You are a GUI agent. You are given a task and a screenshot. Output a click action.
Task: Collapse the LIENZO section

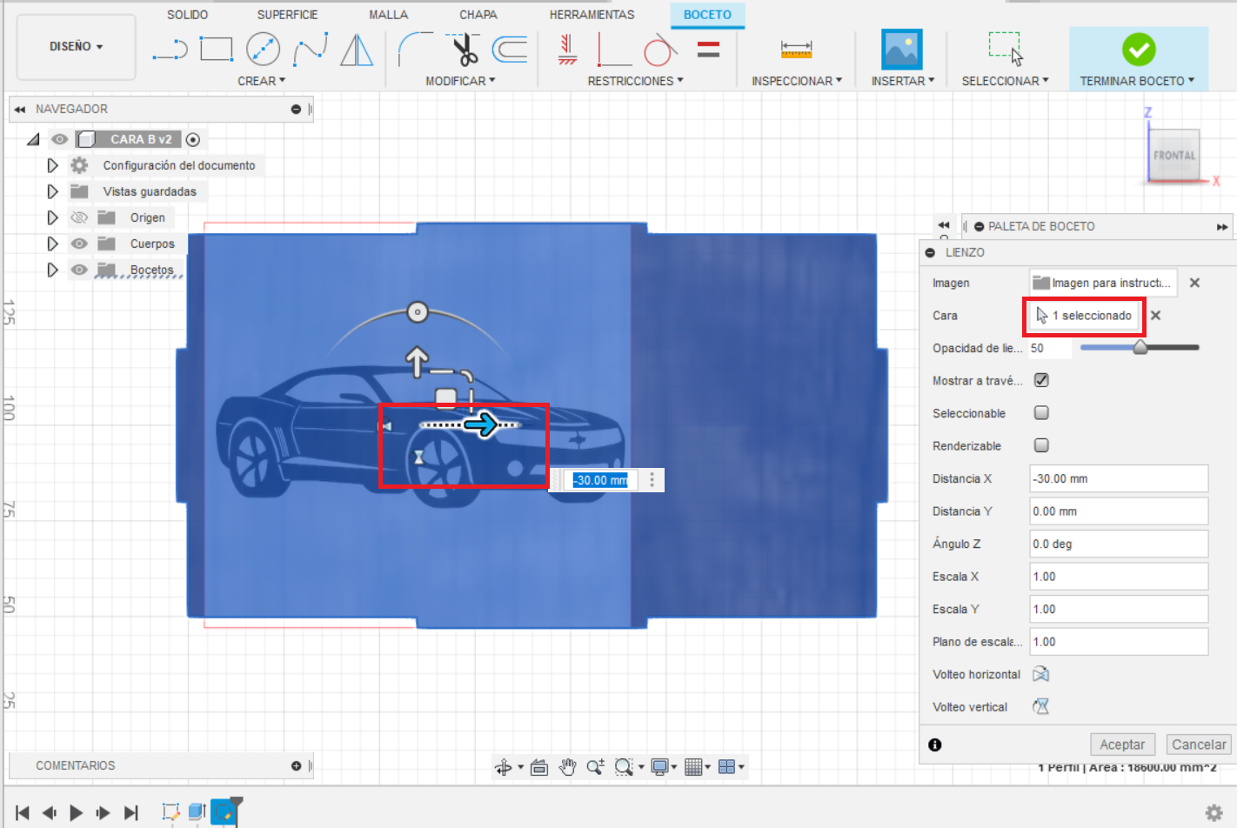[x=930, y=252]
